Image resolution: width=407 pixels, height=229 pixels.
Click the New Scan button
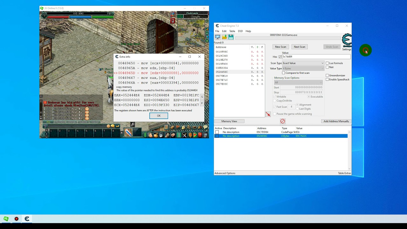pyautogui.click(x=280, y=47)
